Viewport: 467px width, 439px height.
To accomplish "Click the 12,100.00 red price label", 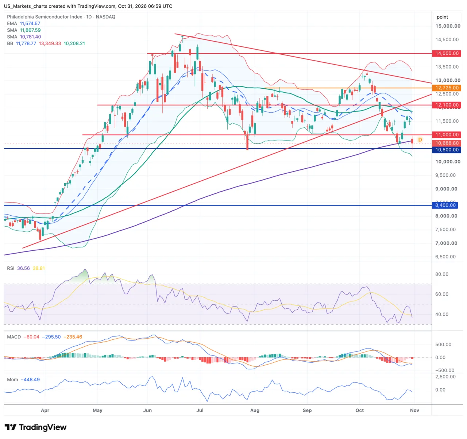I will click(x=447, y=105).
